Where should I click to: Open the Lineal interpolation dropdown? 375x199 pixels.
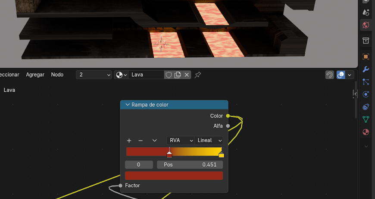tap(209, 140)
